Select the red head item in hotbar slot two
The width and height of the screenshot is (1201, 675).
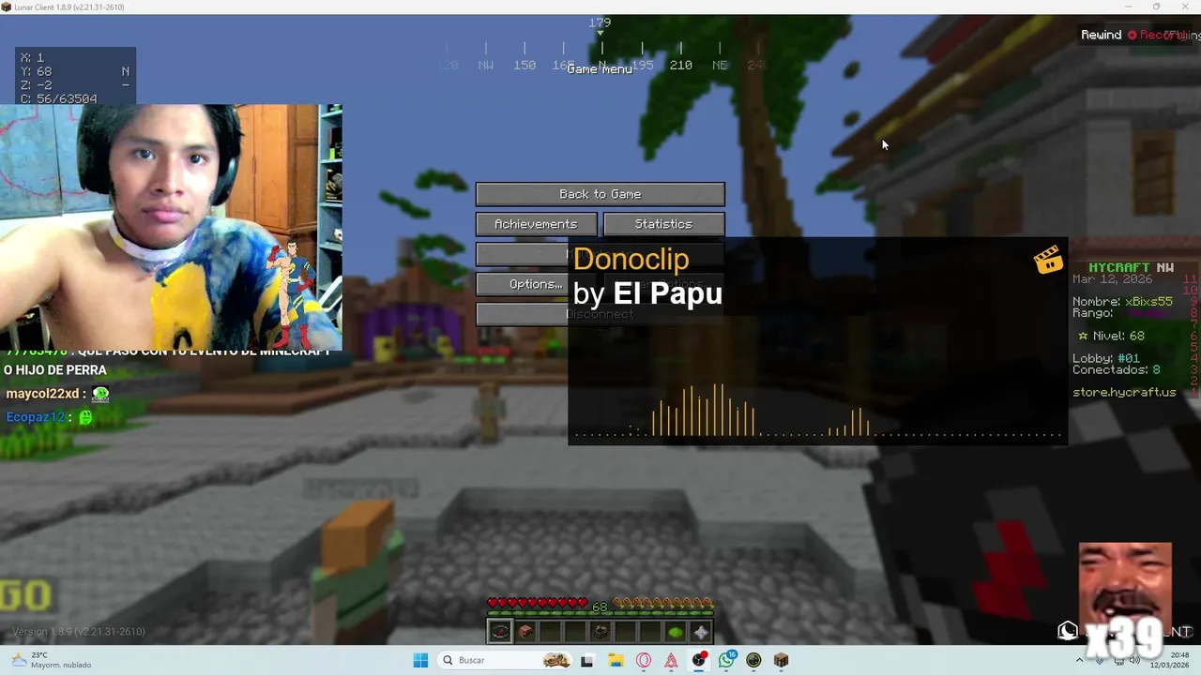click(525, 632)
